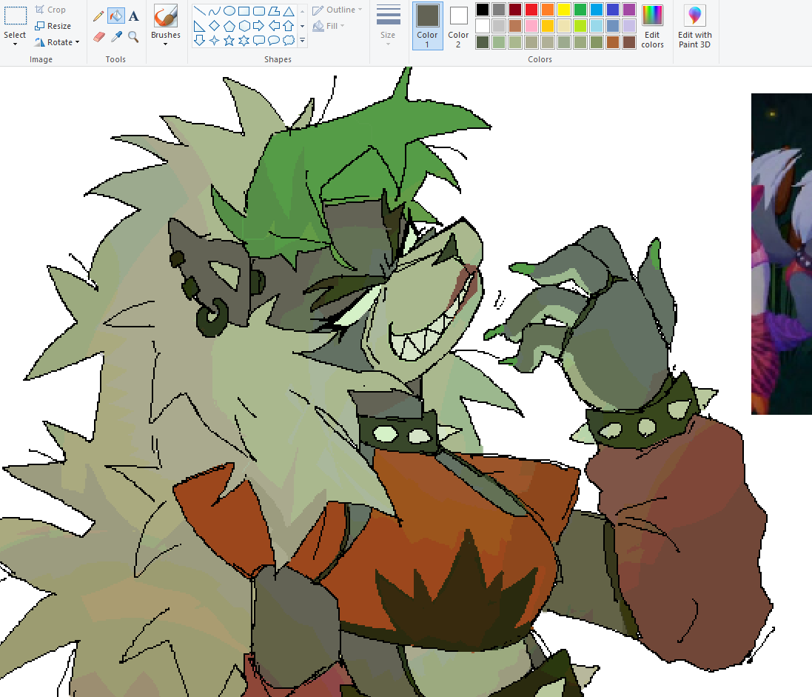The height and width of the screenshot is (697, 812).
Task: Pick the dark red color swatch
Action: [x=515, y=10]
